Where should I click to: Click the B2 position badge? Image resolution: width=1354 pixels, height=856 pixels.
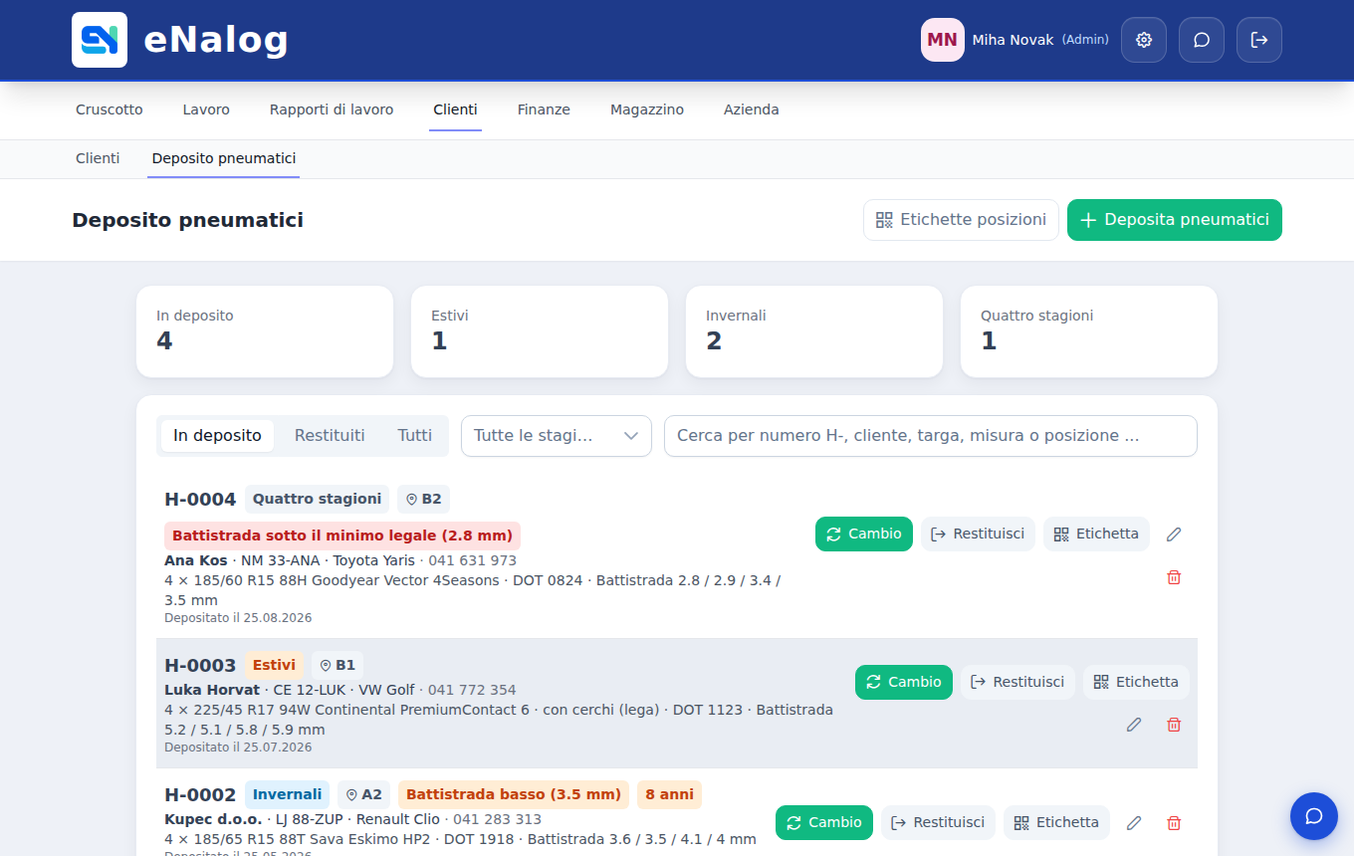[423, 499]
